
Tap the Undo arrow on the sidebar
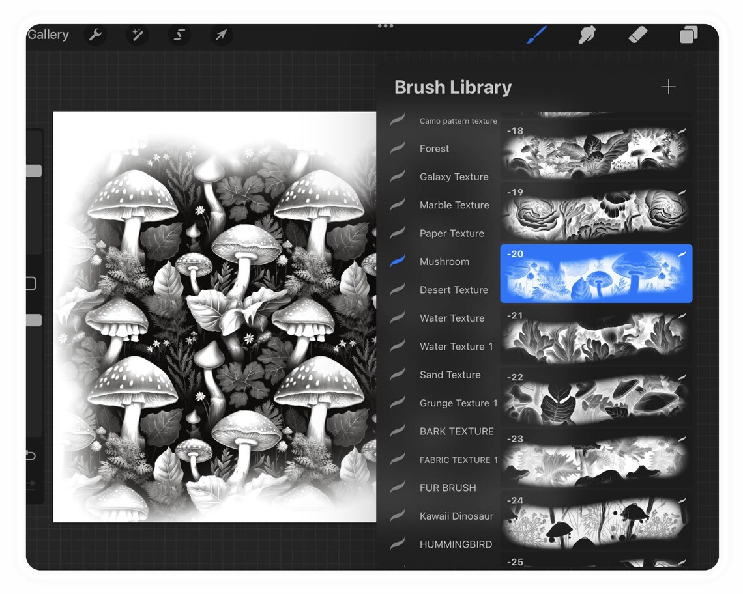coord(29,456)
